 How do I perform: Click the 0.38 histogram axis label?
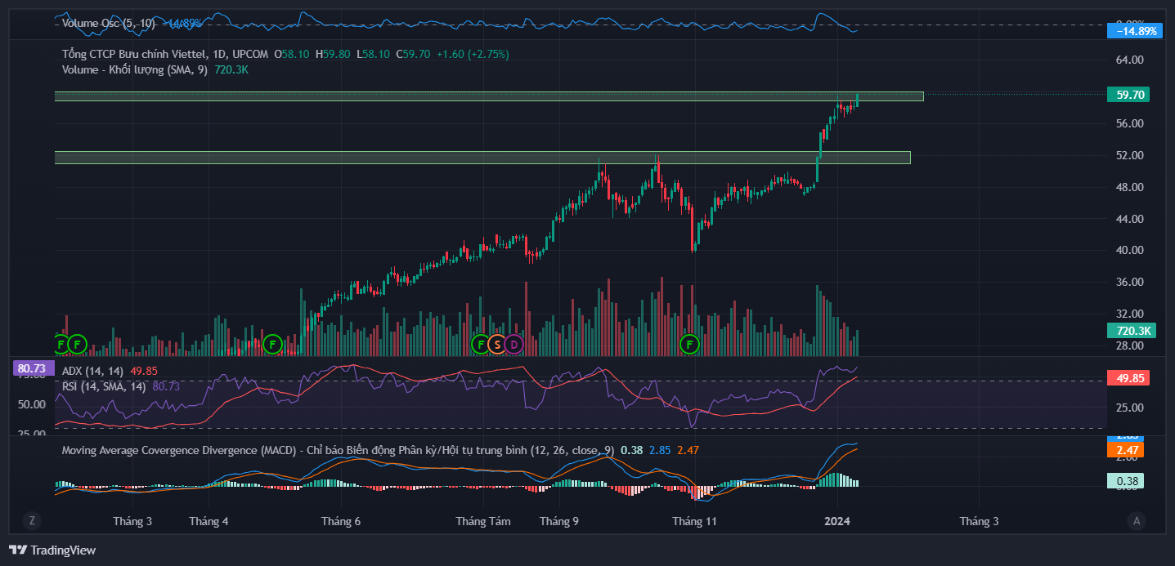pos(1125,481)
